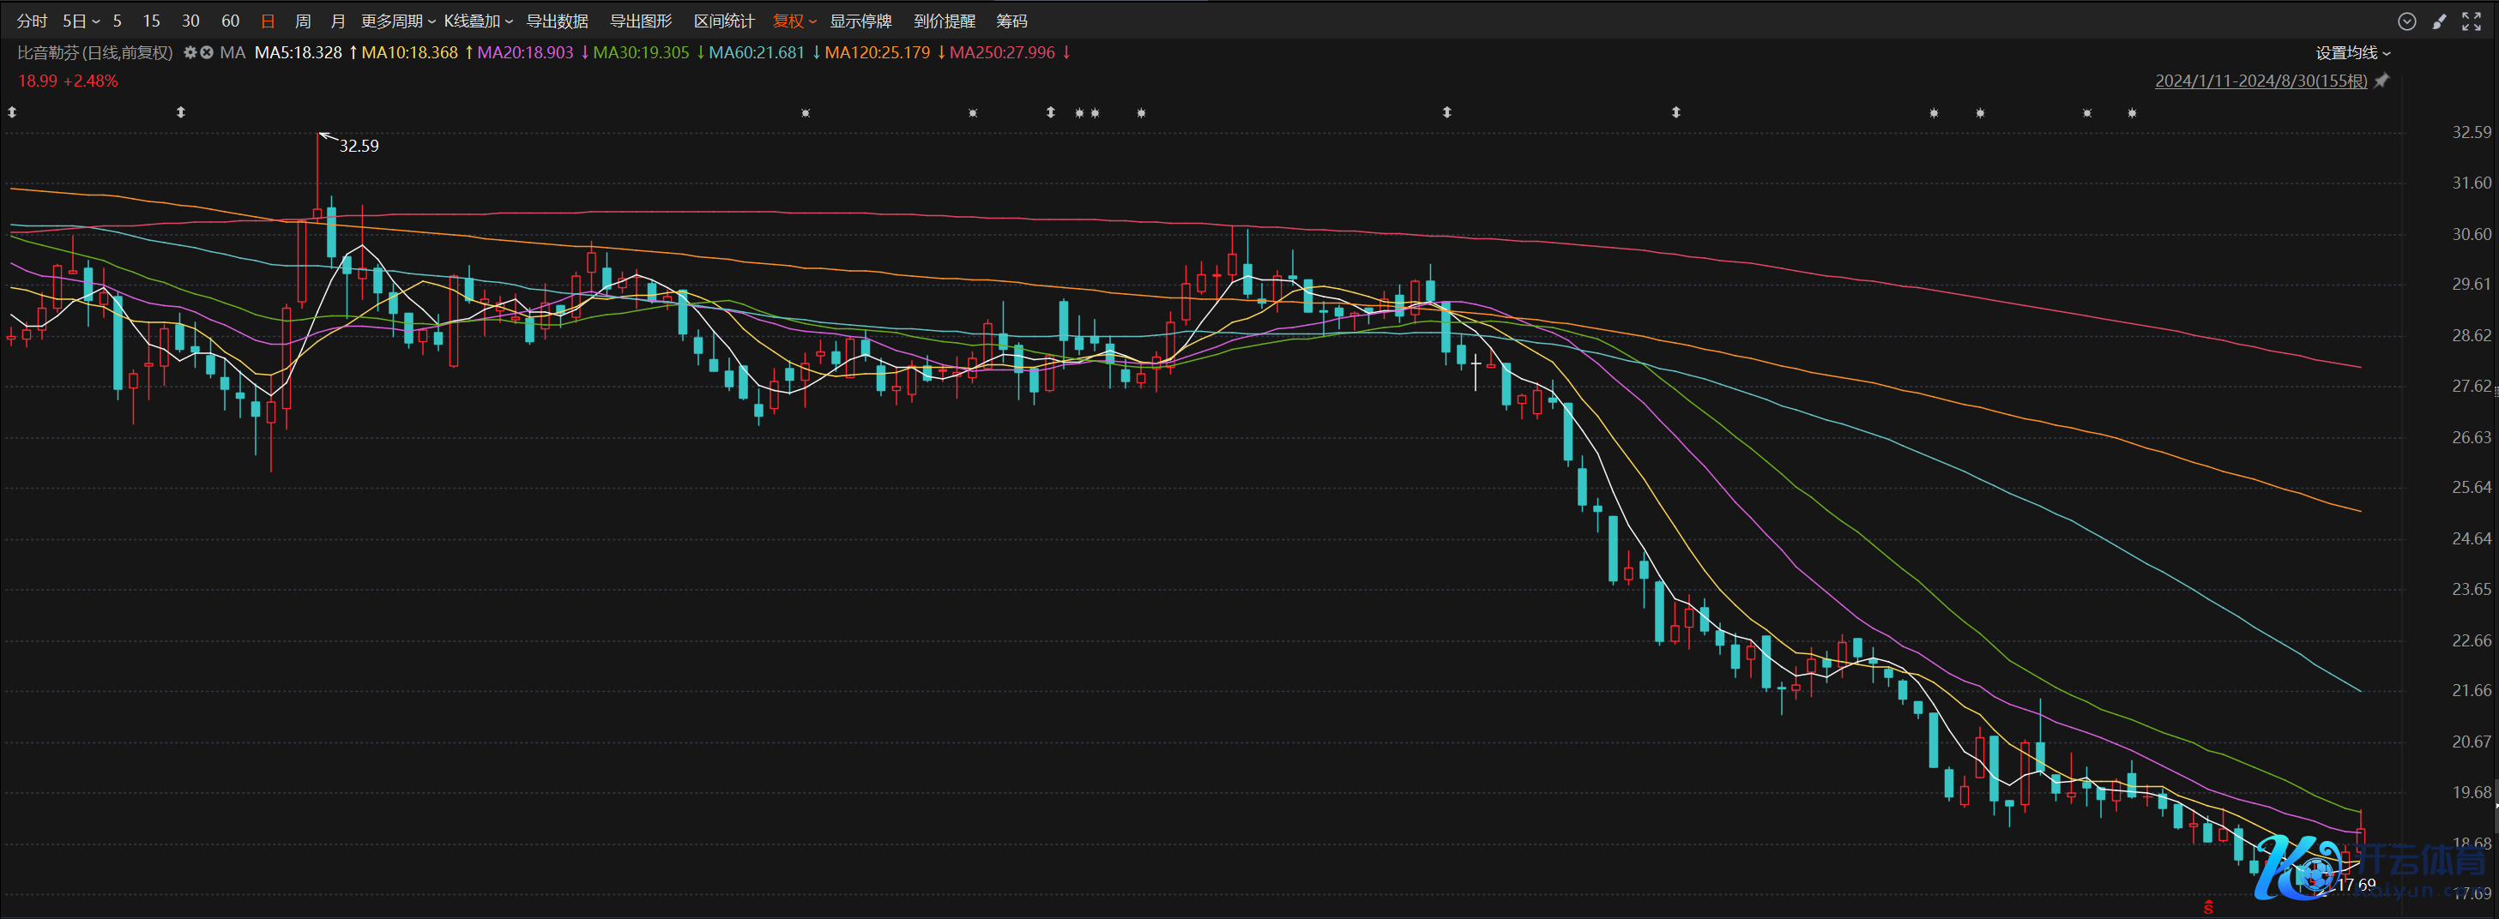Click the green MA30:19.305 label
This screenshot has height=919, width=2499.
[x=641, y=52]
